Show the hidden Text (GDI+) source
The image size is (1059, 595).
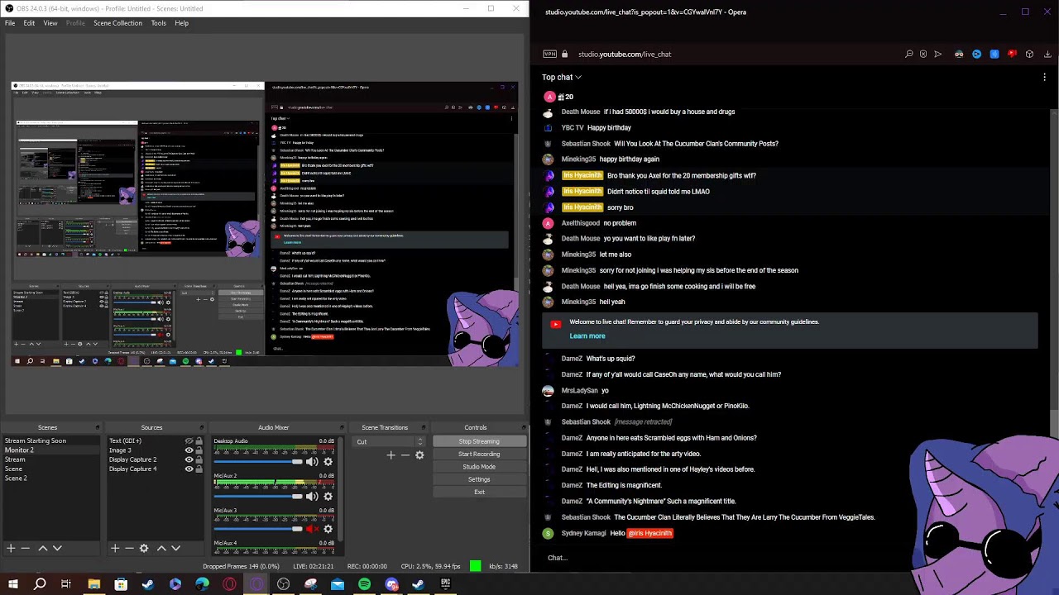click(189, 441)
